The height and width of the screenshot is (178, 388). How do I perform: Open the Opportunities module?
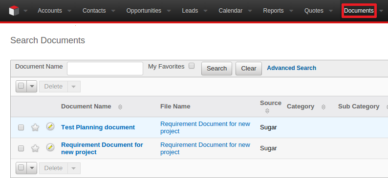point(144,11)
